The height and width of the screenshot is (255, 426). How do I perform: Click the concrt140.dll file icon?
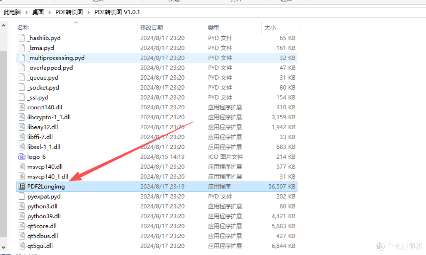(x=22, y=107)
